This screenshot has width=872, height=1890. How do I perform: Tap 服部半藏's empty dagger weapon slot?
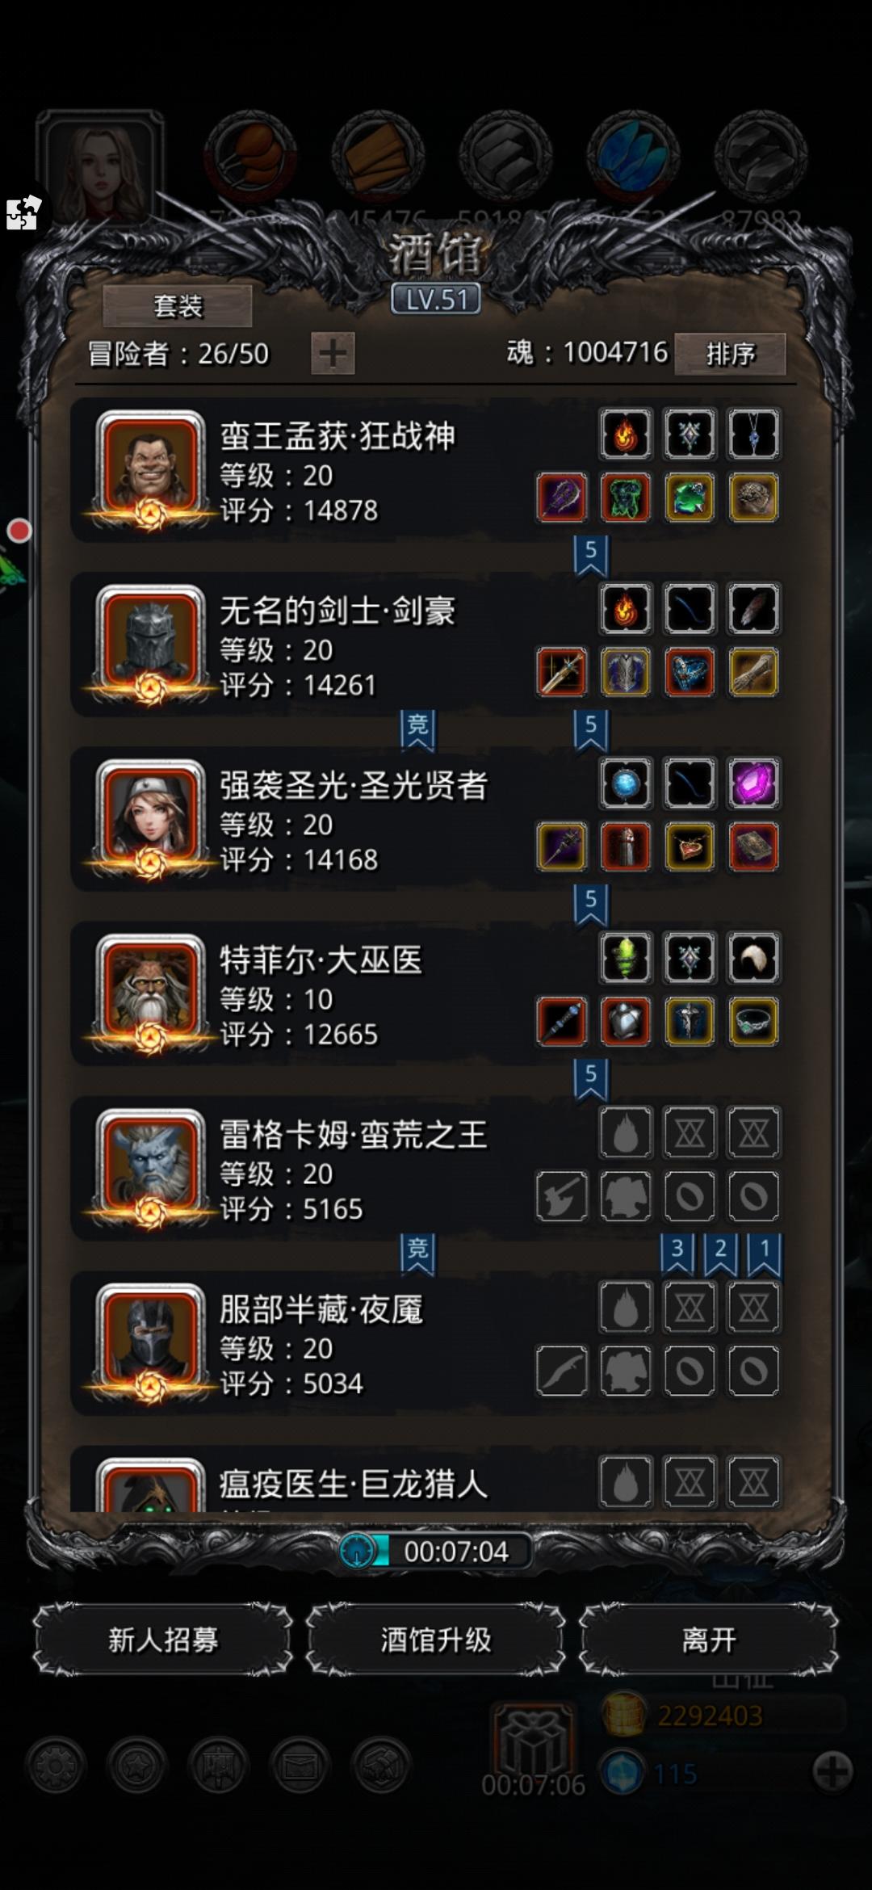pos(562,1370)
